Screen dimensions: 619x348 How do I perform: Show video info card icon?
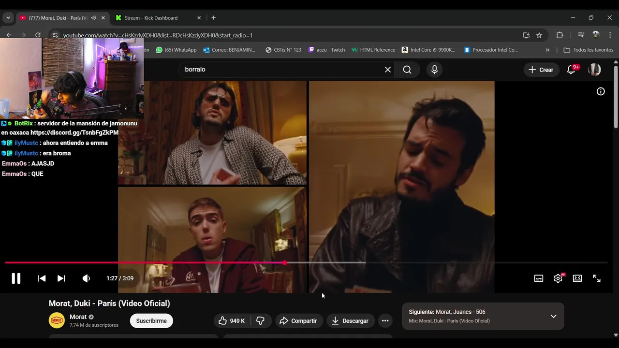tap(601, 91)
